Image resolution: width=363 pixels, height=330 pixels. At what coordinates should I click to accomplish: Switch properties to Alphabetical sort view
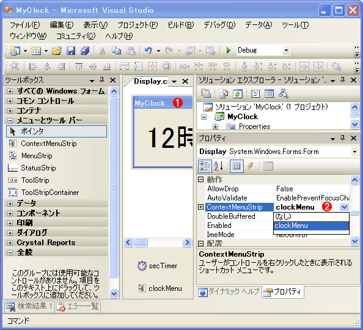pos(219,166)
